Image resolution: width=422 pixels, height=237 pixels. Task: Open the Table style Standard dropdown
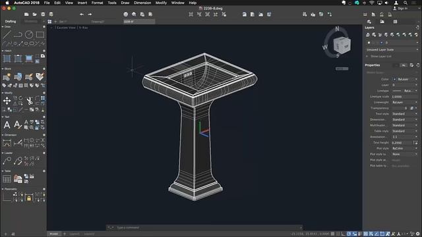tap(405, 131)
